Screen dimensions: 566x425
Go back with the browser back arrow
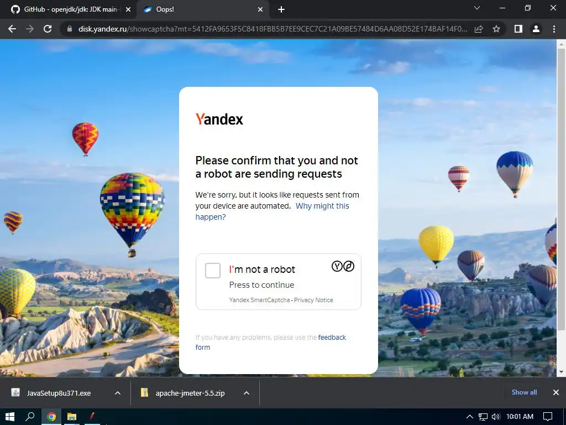tap(12, 29)
